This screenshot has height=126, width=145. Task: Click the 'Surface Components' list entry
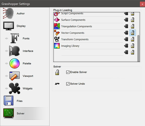pos(73,20)
